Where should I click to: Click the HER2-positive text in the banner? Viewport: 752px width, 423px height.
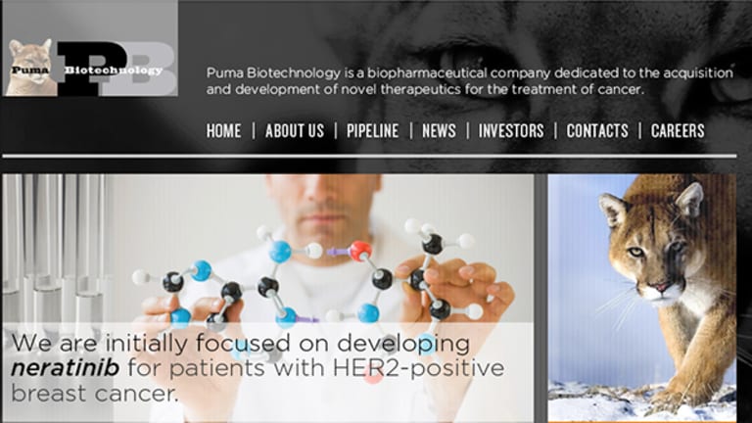coord(418,368)
